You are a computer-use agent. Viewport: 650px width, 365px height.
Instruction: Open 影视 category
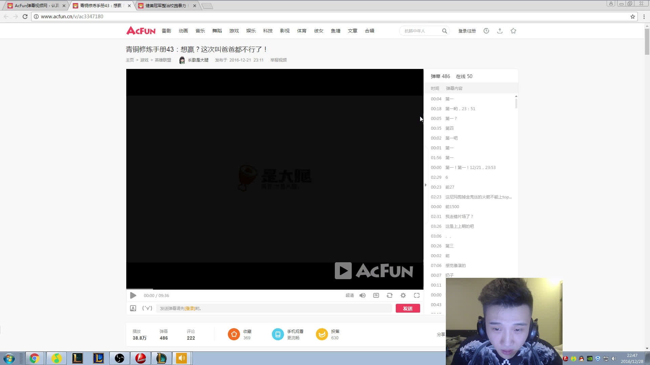[285, 31]
